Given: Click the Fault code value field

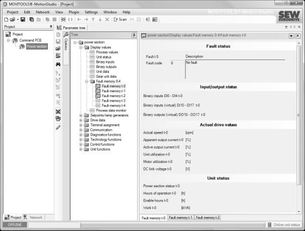Looking at the screenshot, I should coord(177,63).
